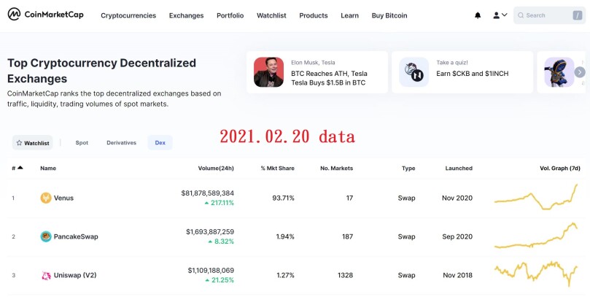This screenshot has height=297, width=590.
Task: Go to Portfolio
Action: tap(230, 15)
